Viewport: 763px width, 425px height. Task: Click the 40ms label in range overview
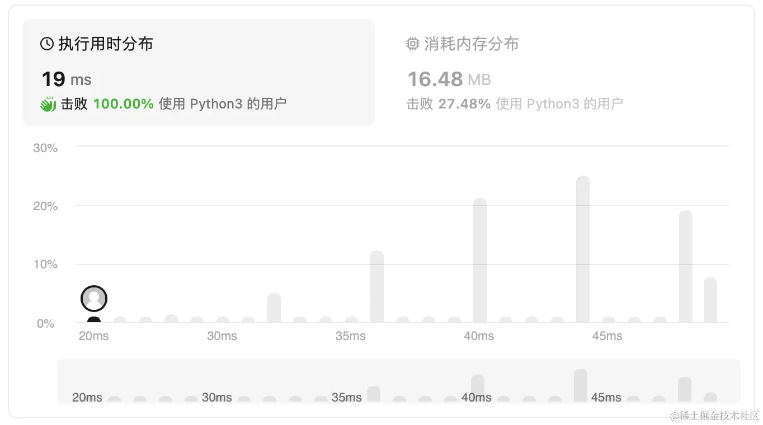point(477,398)
